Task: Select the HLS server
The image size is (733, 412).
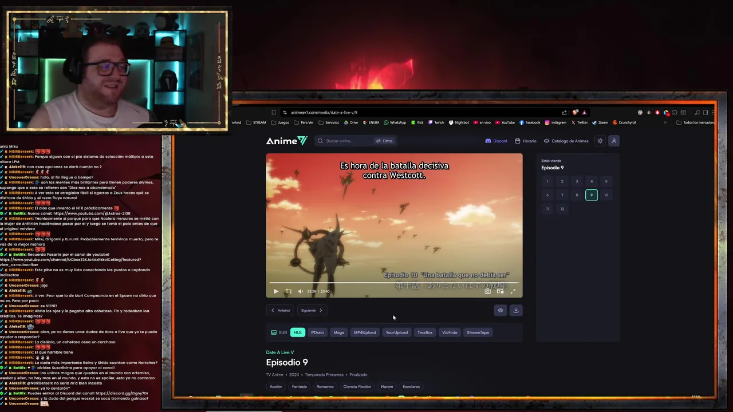Action: (x=298, y=332)
